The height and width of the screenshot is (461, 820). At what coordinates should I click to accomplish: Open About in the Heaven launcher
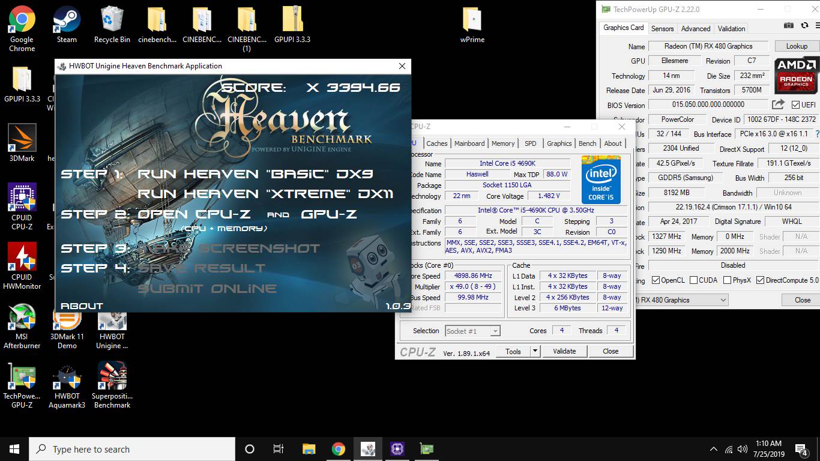[82, 306]
